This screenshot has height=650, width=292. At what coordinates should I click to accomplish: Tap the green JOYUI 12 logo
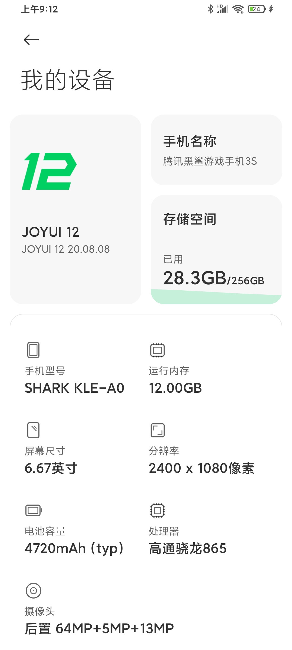[x=49, y=171]
